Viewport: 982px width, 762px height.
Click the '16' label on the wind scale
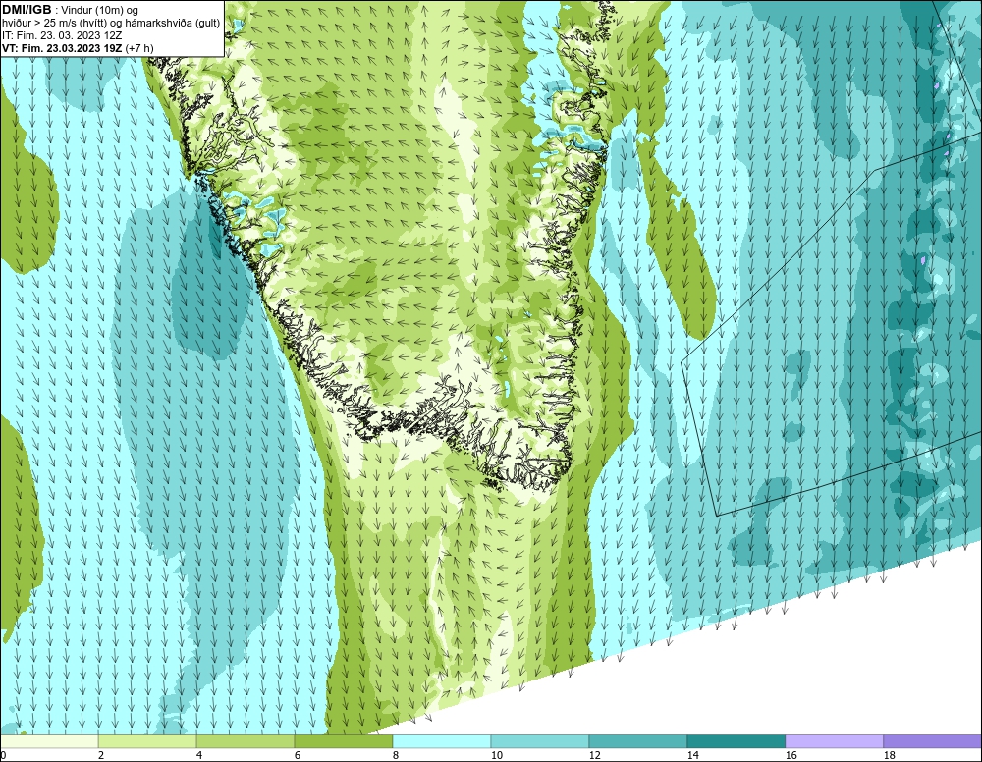pos(791,755)
